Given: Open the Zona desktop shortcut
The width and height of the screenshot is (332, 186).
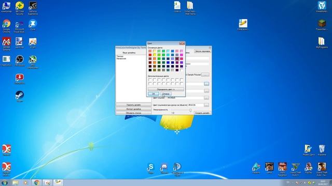Looking at the screenshot, I should (x=33, y=25).
